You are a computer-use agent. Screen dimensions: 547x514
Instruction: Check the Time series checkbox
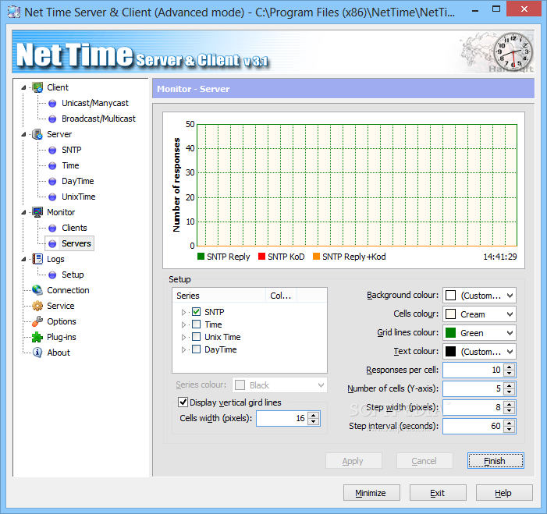click(x=197, y=324)
